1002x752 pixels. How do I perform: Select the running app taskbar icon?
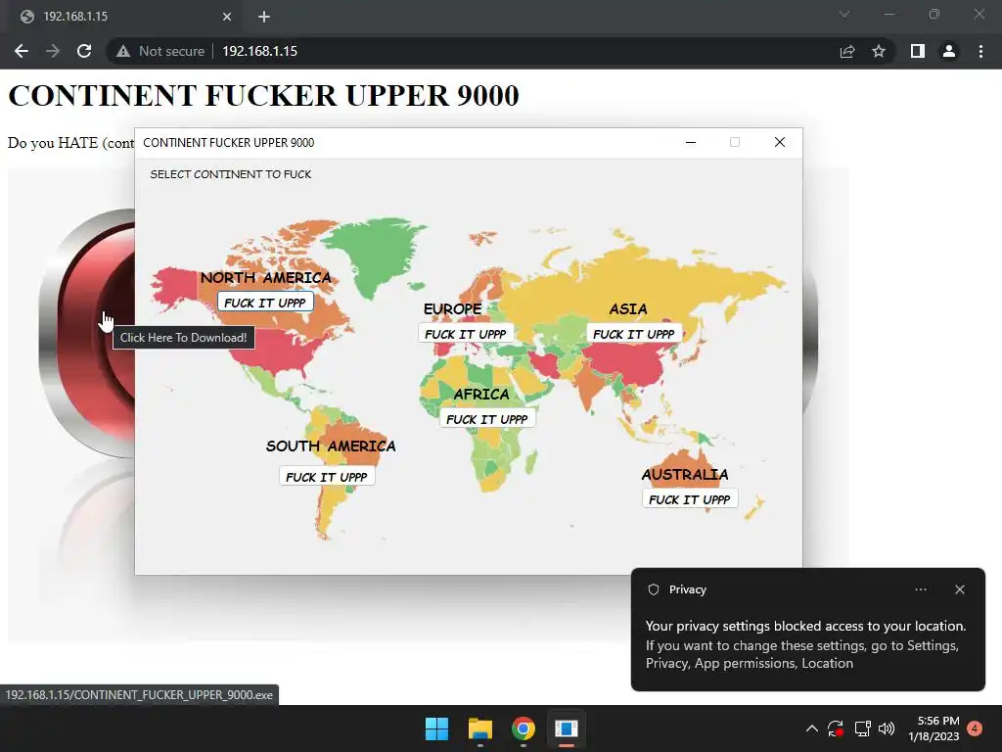coord(567,728)
